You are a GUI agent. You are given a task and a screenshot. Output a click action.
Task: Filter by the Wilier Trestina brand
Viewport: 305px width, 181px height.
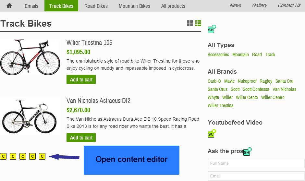[x=220, y=105]
